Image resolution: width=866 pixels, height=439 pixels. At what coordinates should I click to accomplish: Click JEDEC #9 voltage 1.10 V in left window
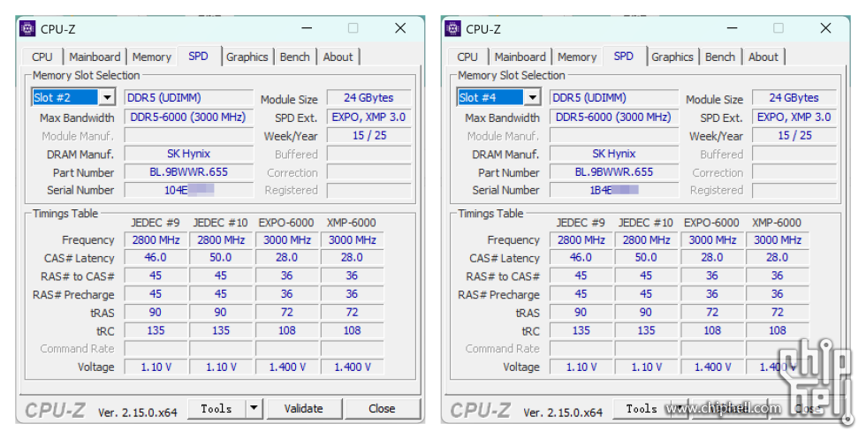click(x=156, y=367)
